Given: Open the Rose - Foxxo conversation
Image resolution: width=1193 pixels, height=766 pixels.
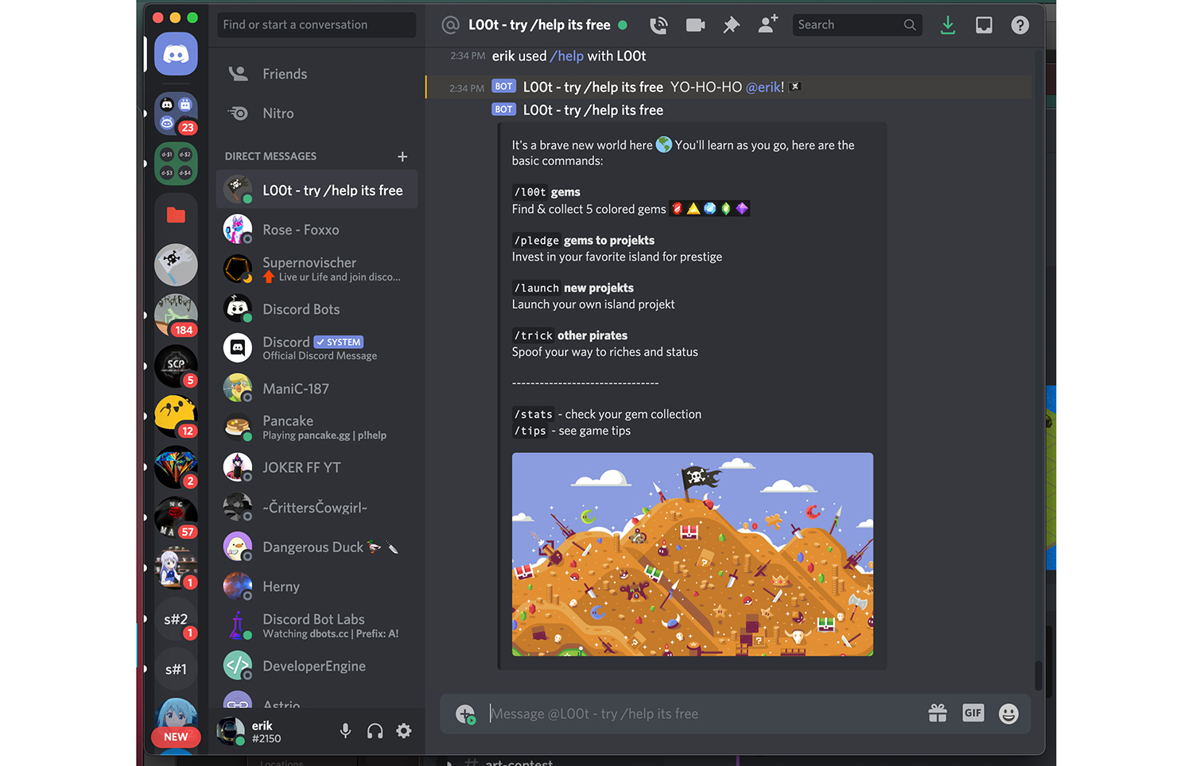Looking at the screenshot, I should coord(301,230).
